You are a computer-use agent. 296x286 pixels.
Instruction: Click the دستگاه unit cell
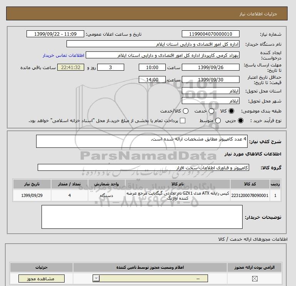106,195
